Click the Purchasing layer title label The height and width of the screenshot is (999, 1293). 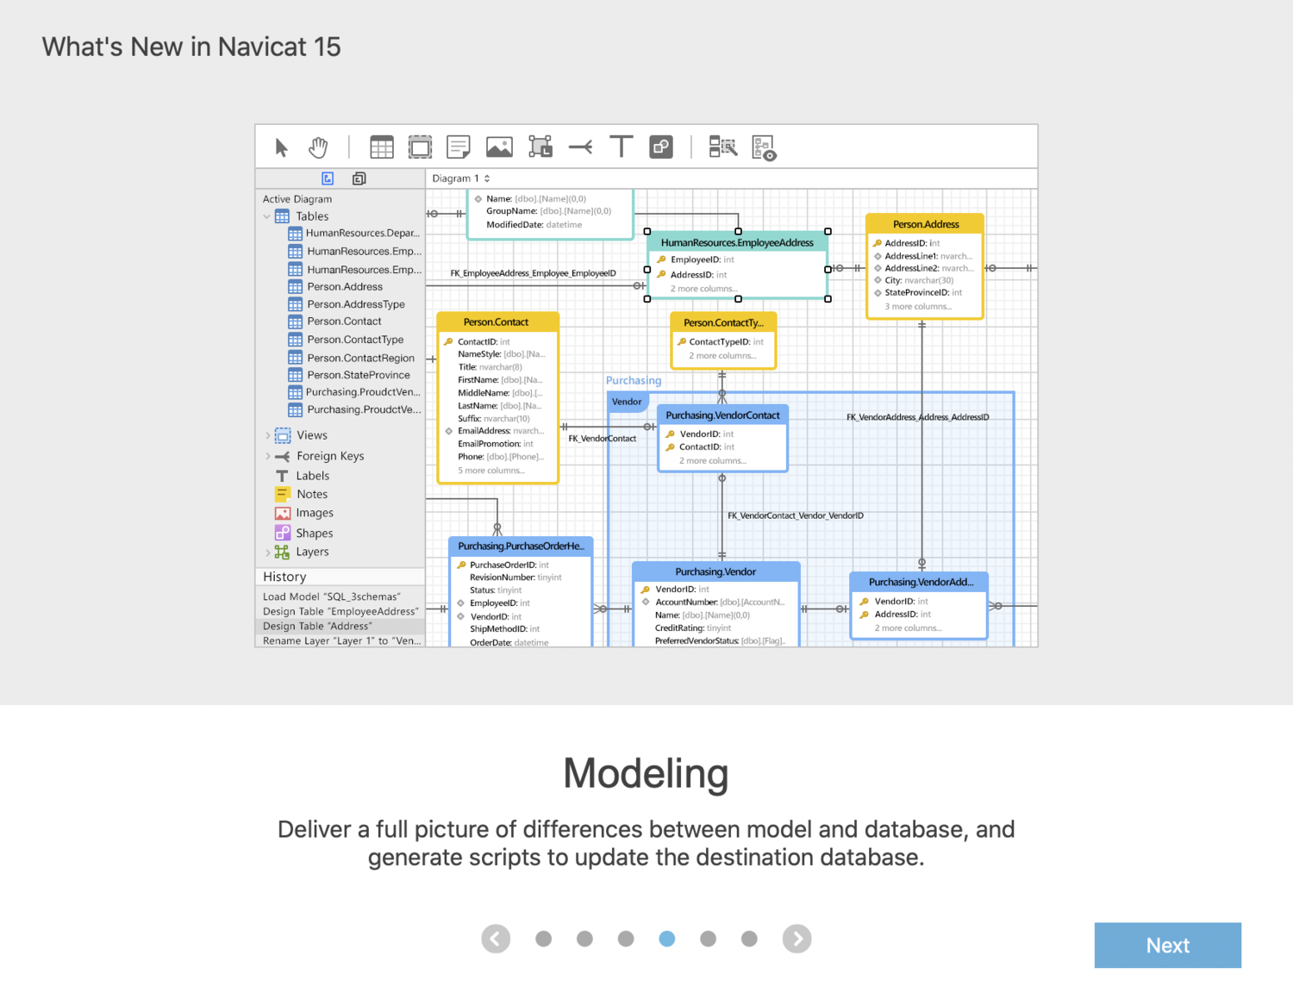click(x=634, y=380)
